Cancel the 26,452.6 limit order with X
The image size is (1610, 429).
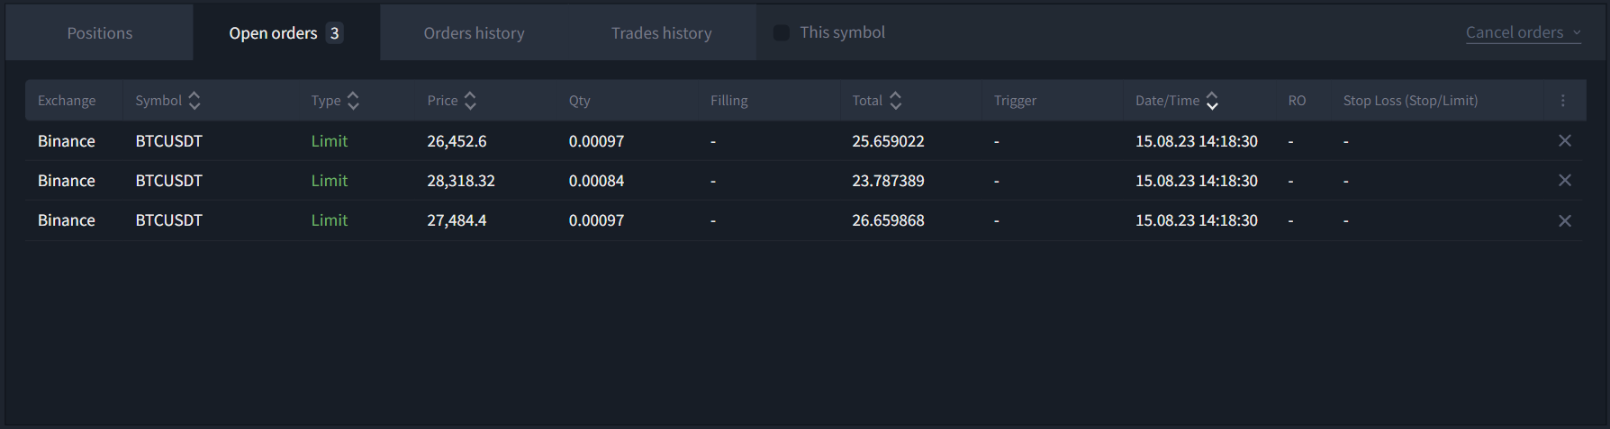tap(1565, 140)
